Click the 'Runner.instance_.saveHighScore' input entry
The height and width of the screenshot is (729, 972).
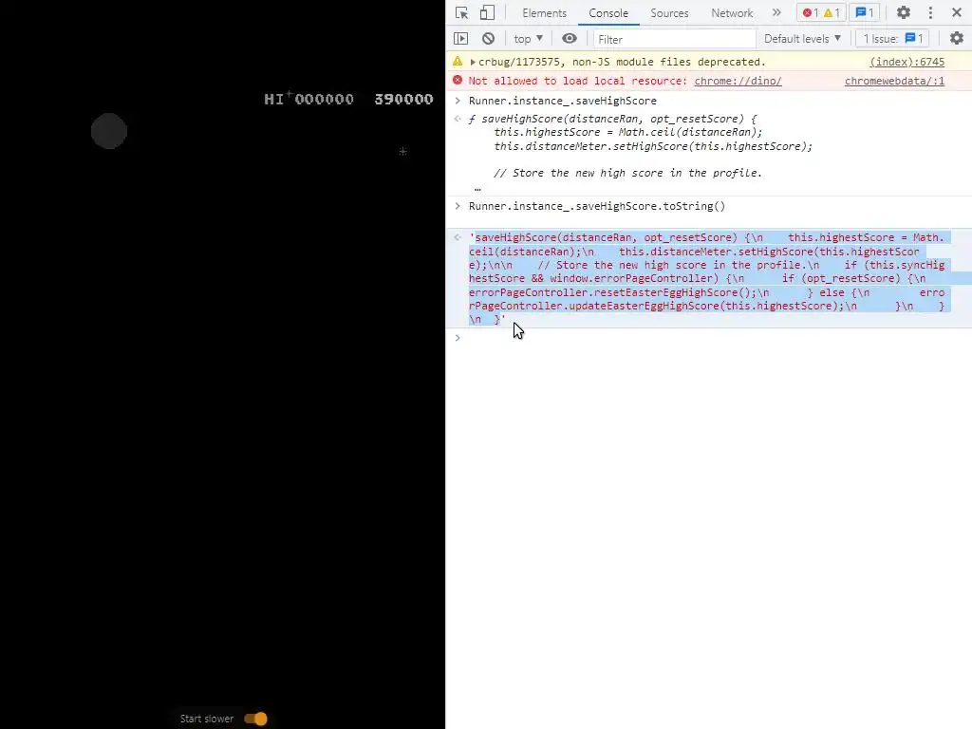pyautogui.click(x=562, y=101)
